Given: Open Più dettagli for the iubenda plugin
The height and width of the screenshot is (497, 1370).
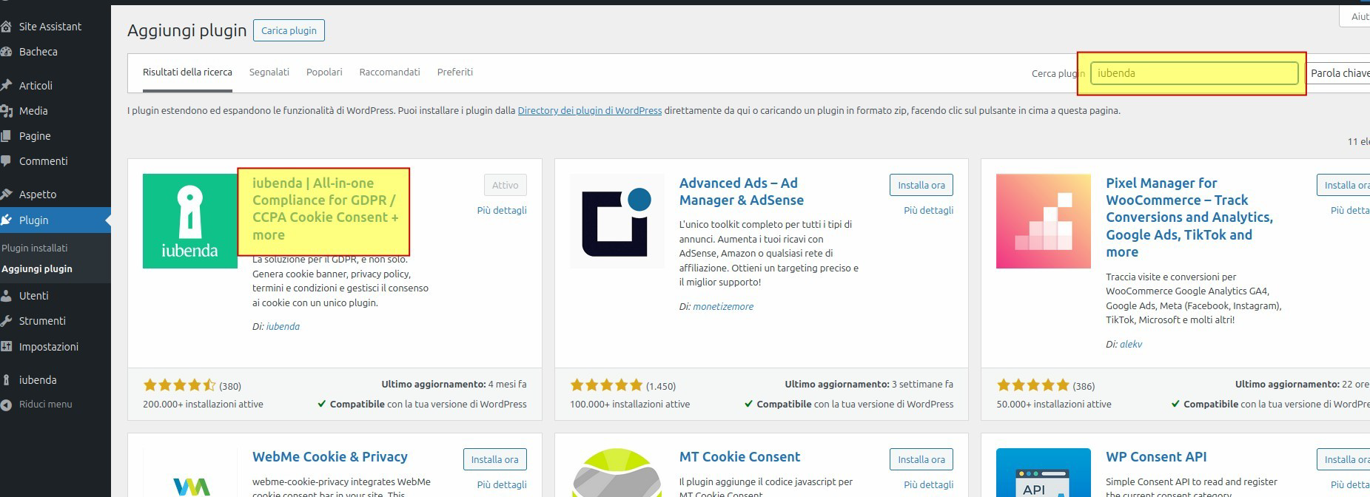Looking at the screenshot, I should [x=502, y=211].
